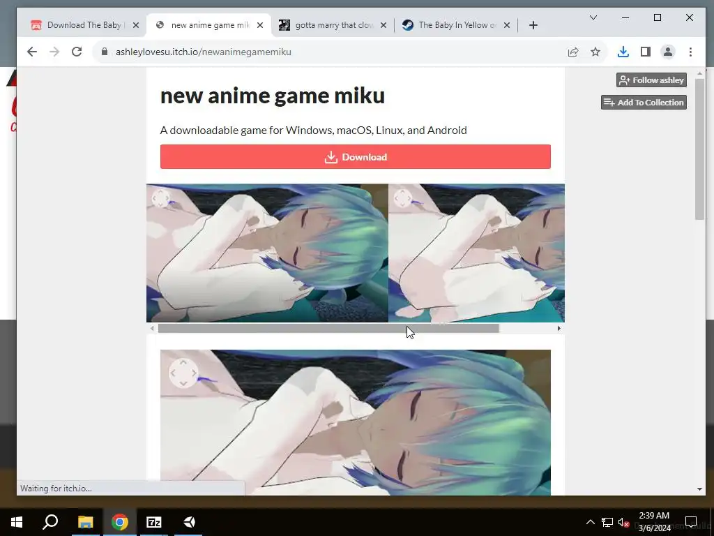Image resolution: width=714 pixels, height=536 pixels.
Task: Open the Windows Start menu
Action: [17, 522]
